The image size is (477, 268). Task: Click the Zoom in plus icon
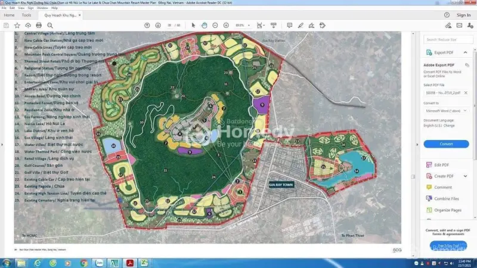tap(226, 25)
